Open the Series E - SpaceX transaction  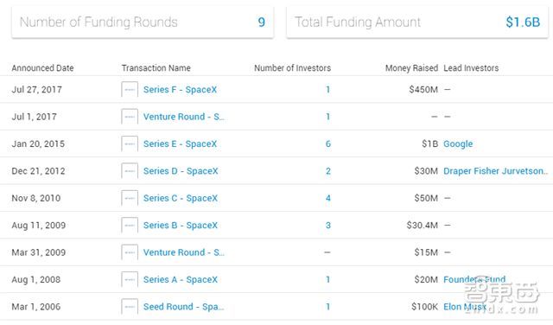pos(180,144)
